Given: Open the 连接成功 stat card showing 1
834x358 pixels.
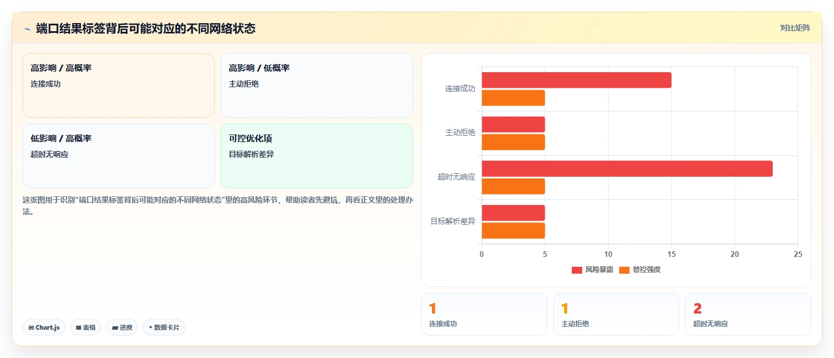Looking at the screenshot, I should (484, 314).
